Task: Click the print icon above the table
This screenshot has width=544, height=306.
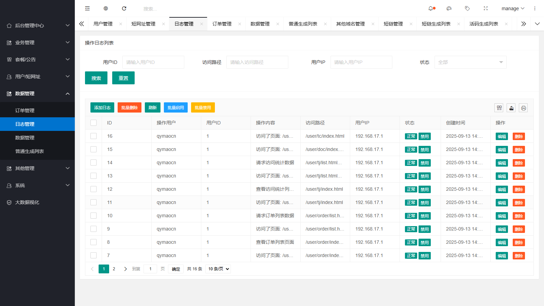Action: point(523,108)
